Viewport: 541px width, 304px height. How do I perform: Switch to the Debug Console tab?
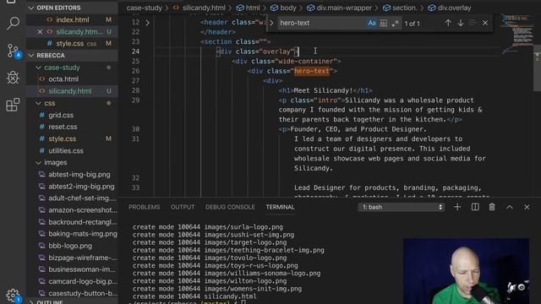pyautogui.click(x=230, y=207)
